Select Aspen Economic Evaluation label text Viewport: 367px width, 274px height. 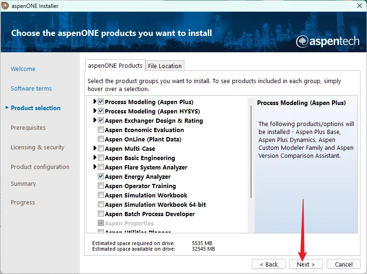pyautogui.click(x=144, y=130)
